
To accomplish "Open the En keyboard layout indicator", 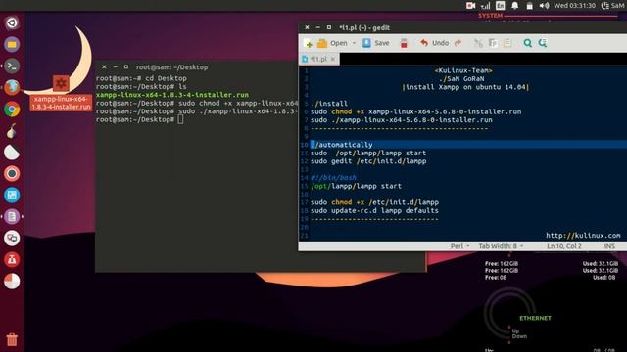I will [501, 6].
